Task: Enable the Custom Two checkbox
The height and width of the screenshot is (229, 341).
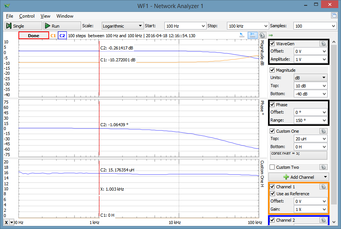Action: point(272,167)
